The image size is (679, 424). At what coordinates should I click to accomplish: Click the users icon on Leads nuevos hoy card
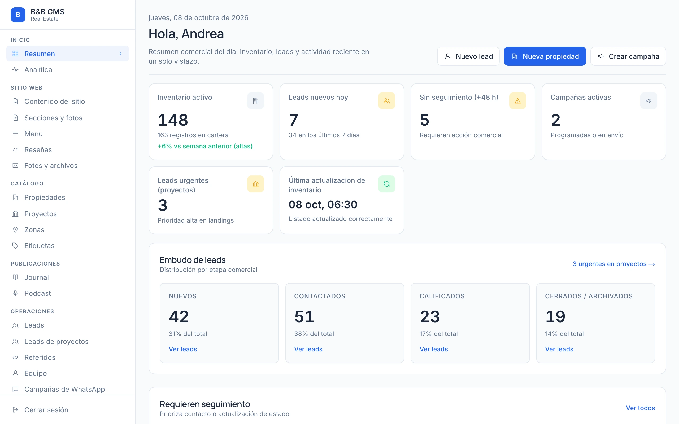pyautogui.click(x=386, y=101)
